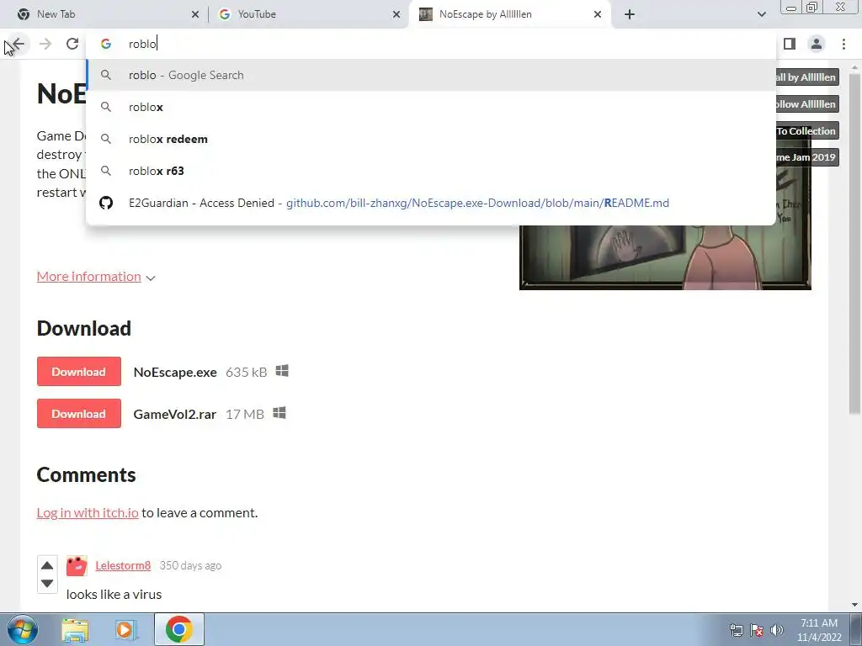Open the Windows Start menu
862x646 pixels.
[23, 629]
